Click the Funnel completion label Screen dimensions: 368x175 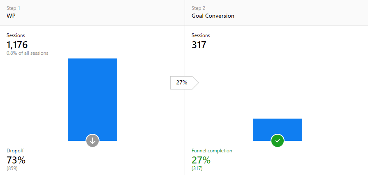[212, 151]
